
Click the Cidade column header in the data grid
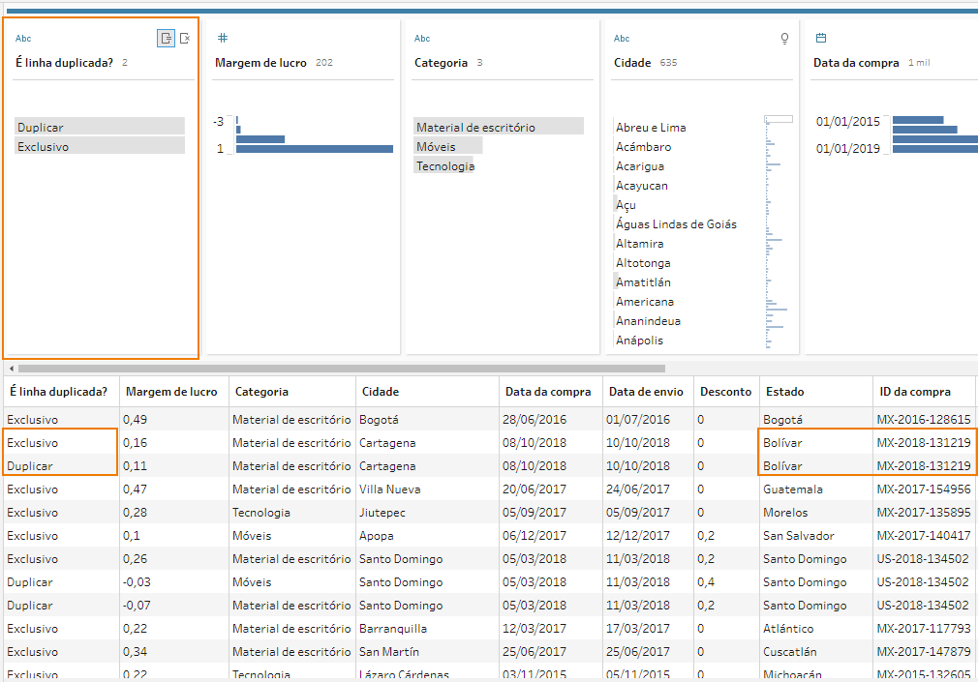point(427,392)
